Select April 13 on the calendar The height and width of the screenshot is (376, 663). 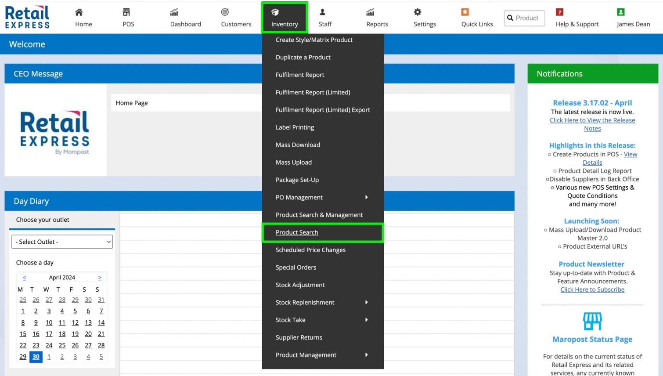click(88, 322)
